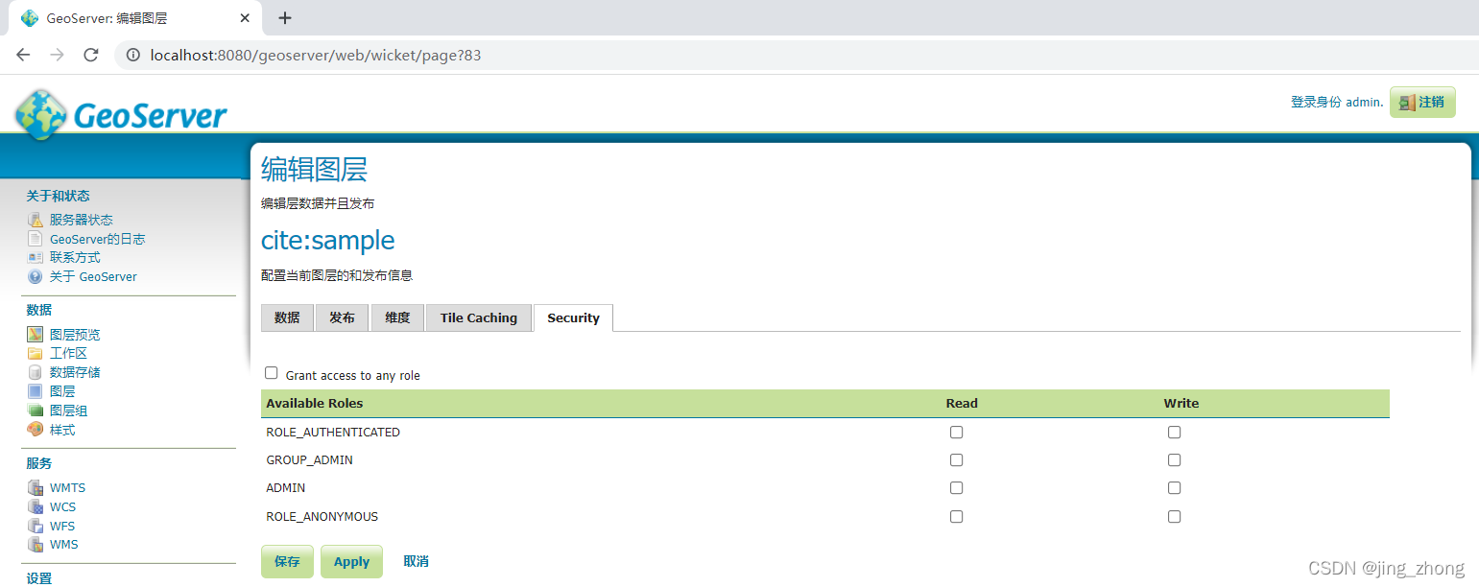Open the 服务器状态 link
This screenshot has height=587, width=1479.
tap(82, 220)
